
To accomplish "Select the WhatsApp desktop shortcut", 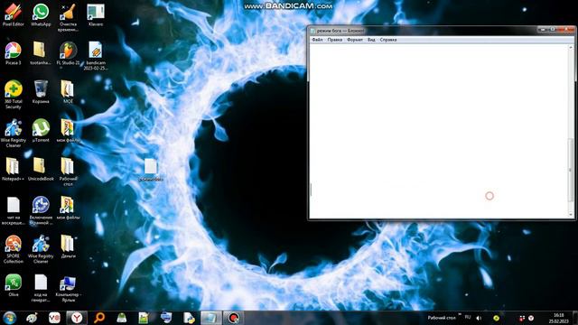I will 41,15.
